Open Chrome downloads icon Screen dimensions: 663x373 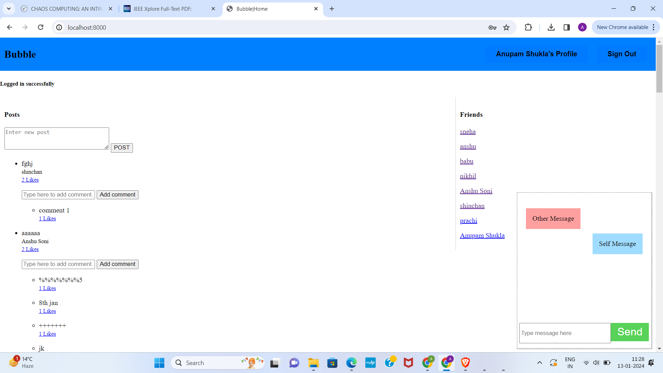(x=551, y=27)
